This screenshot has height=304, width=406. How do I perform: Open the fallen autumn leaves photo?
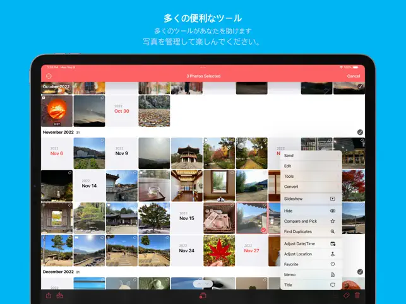coord(154,111)
